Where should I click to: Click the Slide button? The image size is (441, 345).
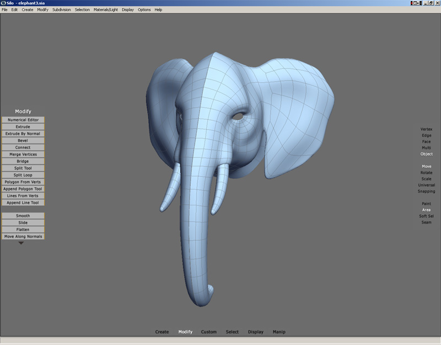[x=23, y=222]
